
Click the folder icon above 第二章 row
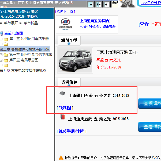click(x=6, y=44)
